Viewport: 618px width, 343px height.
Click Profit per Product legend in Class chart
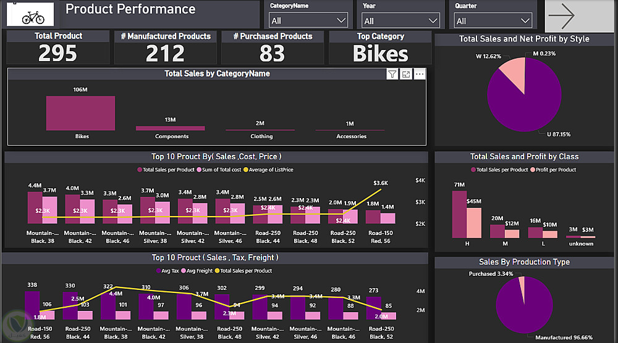click(553, 170)
